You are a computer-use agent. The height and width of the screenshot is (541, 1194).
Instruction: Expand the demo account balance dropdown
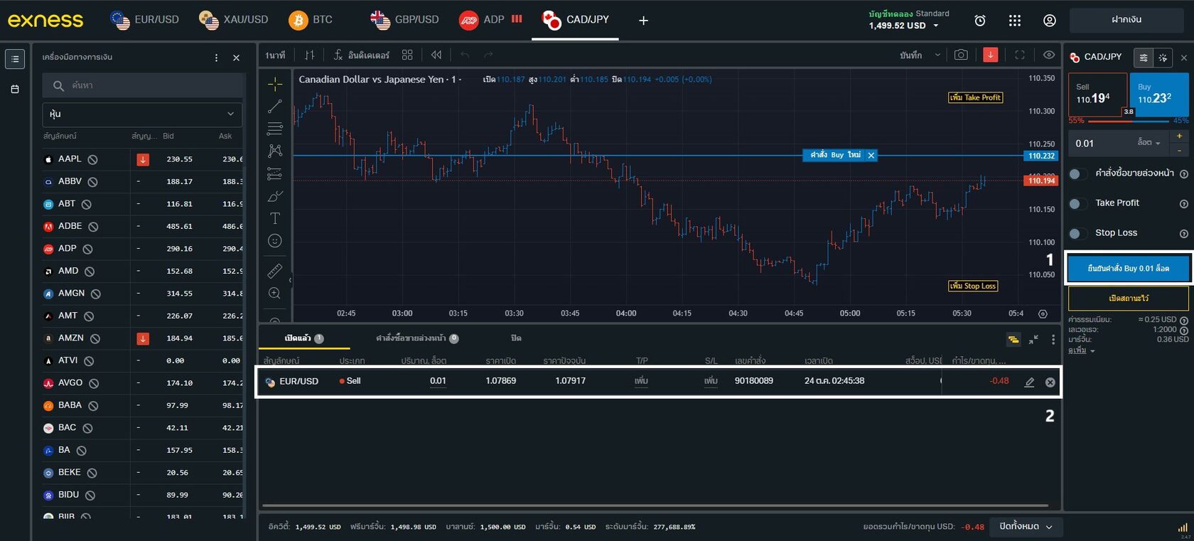click(x=935, y=26)
